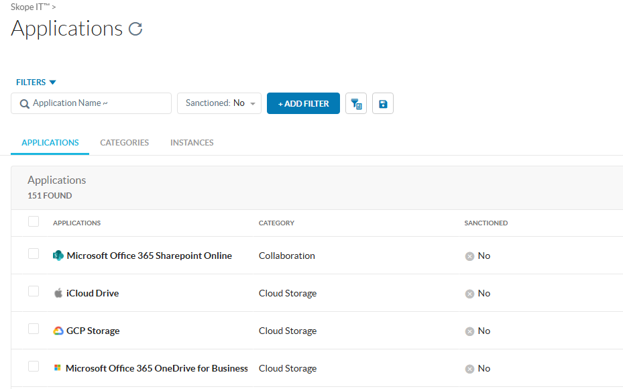Open the Sanctioned: No dropdown
Viewport: 623px width, 389px height.
pos(219,103)
